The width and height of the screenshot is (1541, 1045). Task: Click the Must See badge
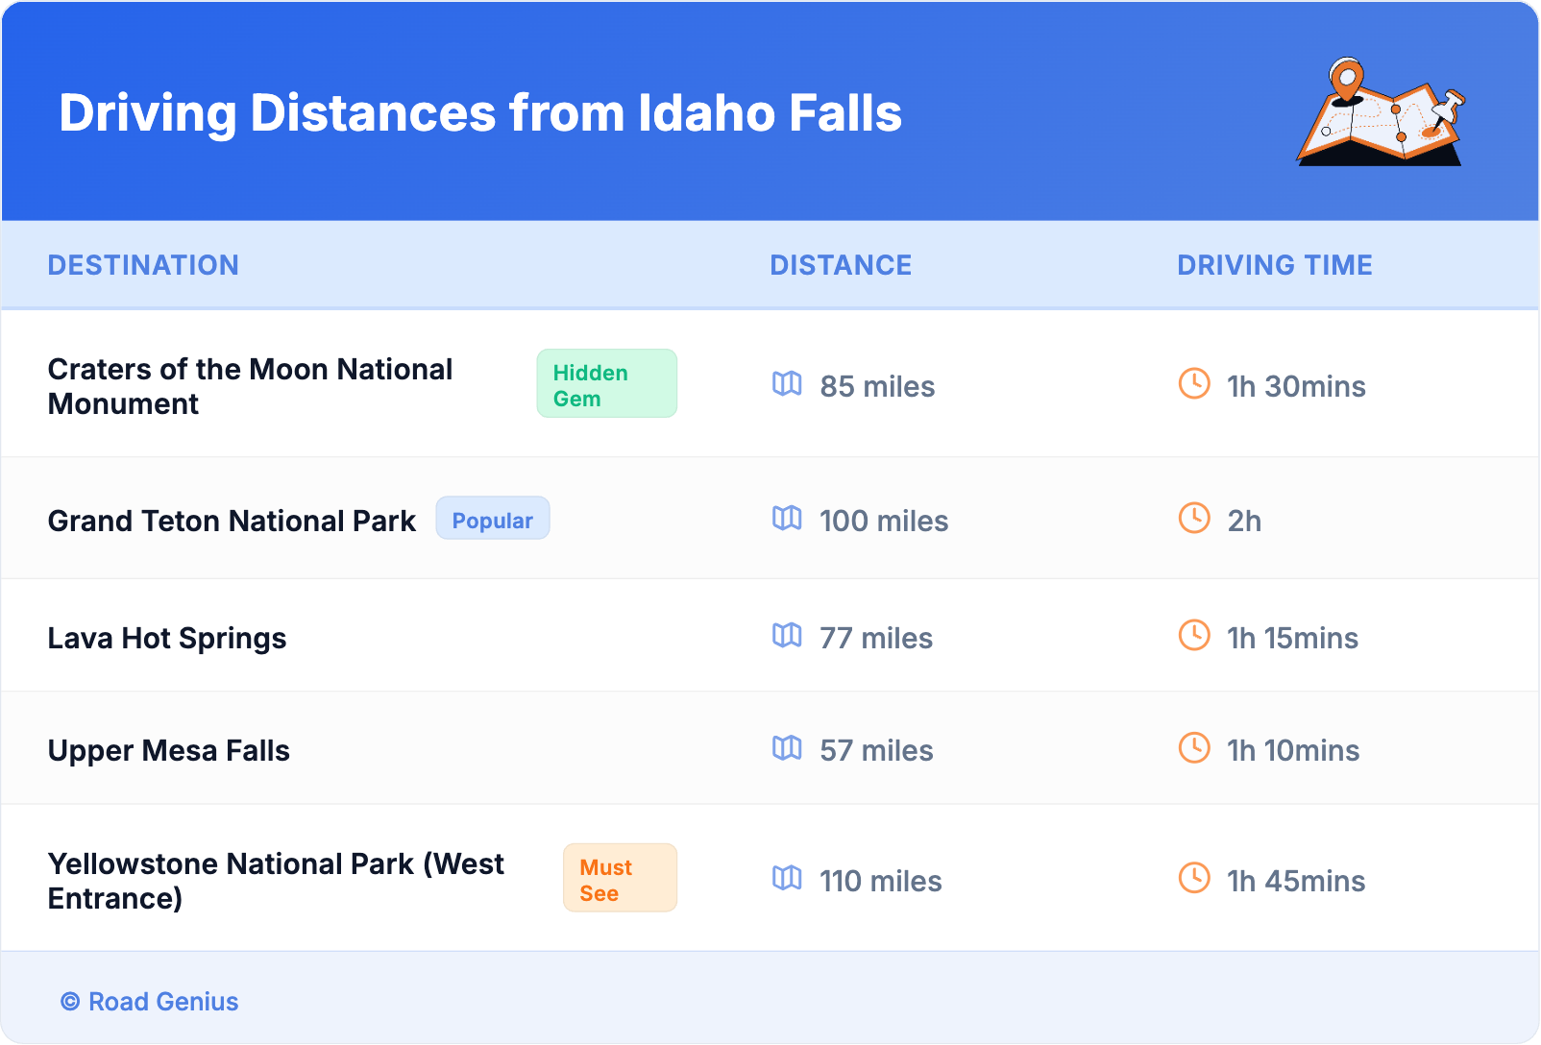pyautogui.click(x=620, y=879)
